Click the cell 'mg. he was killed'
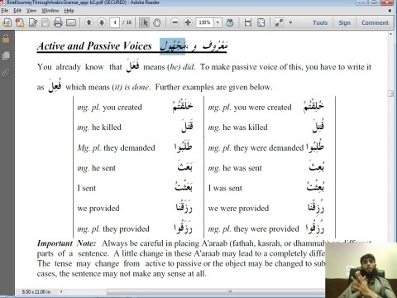The width and height of the screenshot is (397, 298). 238,127
